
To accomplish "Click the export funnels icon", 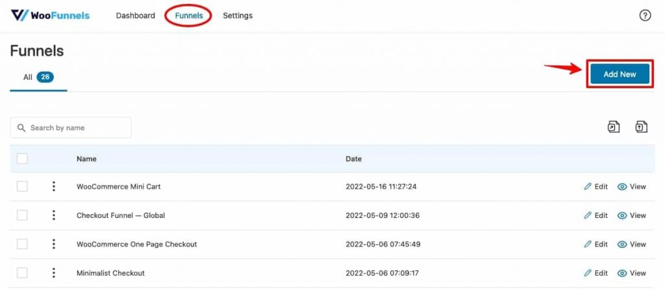I will tap(614, 127).
